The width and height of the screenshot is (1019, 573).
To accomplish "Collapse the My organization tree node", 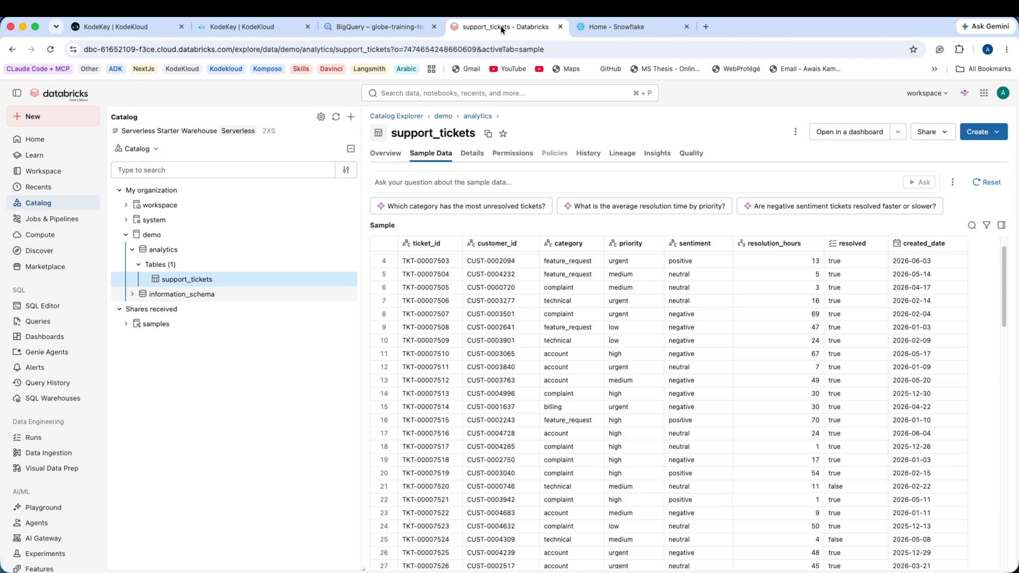I will click(119, 190).
